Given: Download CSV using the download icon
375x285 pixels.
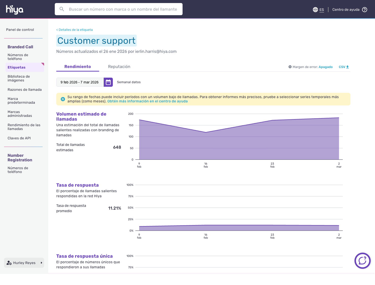Looking at the screenshot, I should coord(348,67).
